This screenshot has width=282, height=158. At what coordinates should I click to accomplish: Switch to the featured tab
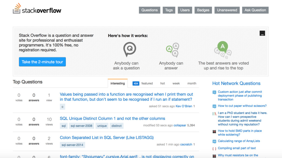tap(147, 83)
